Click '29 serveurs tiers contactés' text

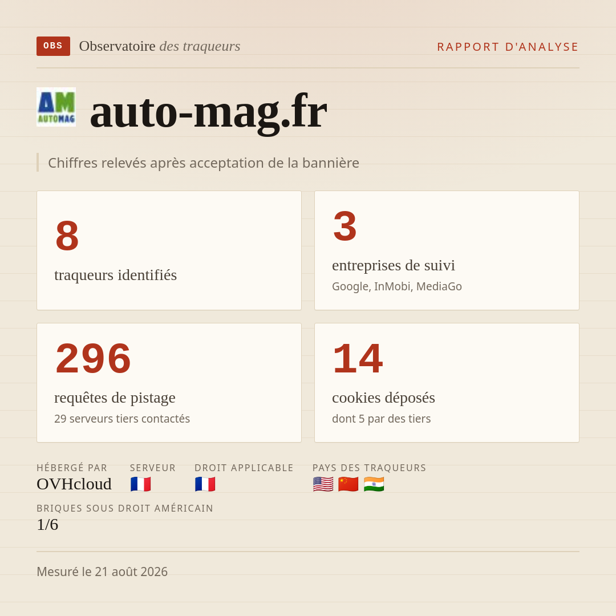pyautogui.click(x=122, y=419)
